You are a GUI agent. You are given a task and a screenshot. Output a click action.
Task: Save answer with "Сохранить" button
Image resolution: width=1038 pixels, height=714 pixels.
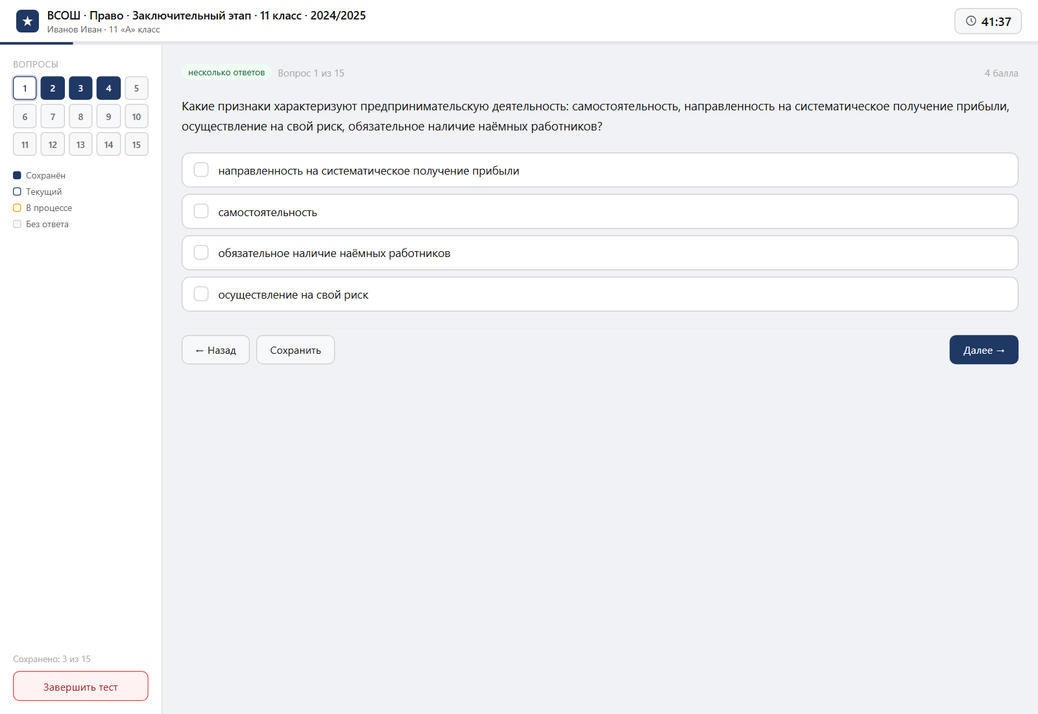pos(295,350)
